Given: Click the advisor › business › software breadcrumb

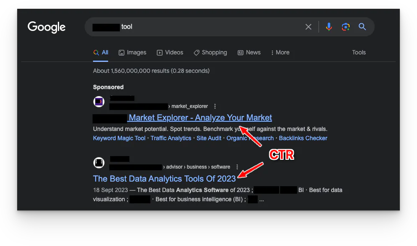Looking at the screenshot, I should tap(198, 167).
